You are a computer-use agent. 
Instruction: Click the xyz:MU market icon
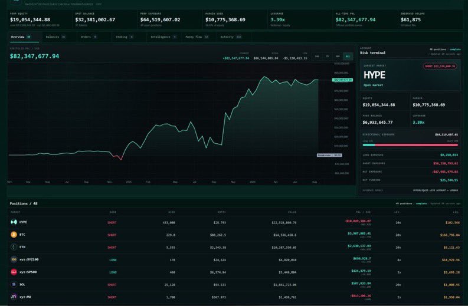tap(14, 297)
